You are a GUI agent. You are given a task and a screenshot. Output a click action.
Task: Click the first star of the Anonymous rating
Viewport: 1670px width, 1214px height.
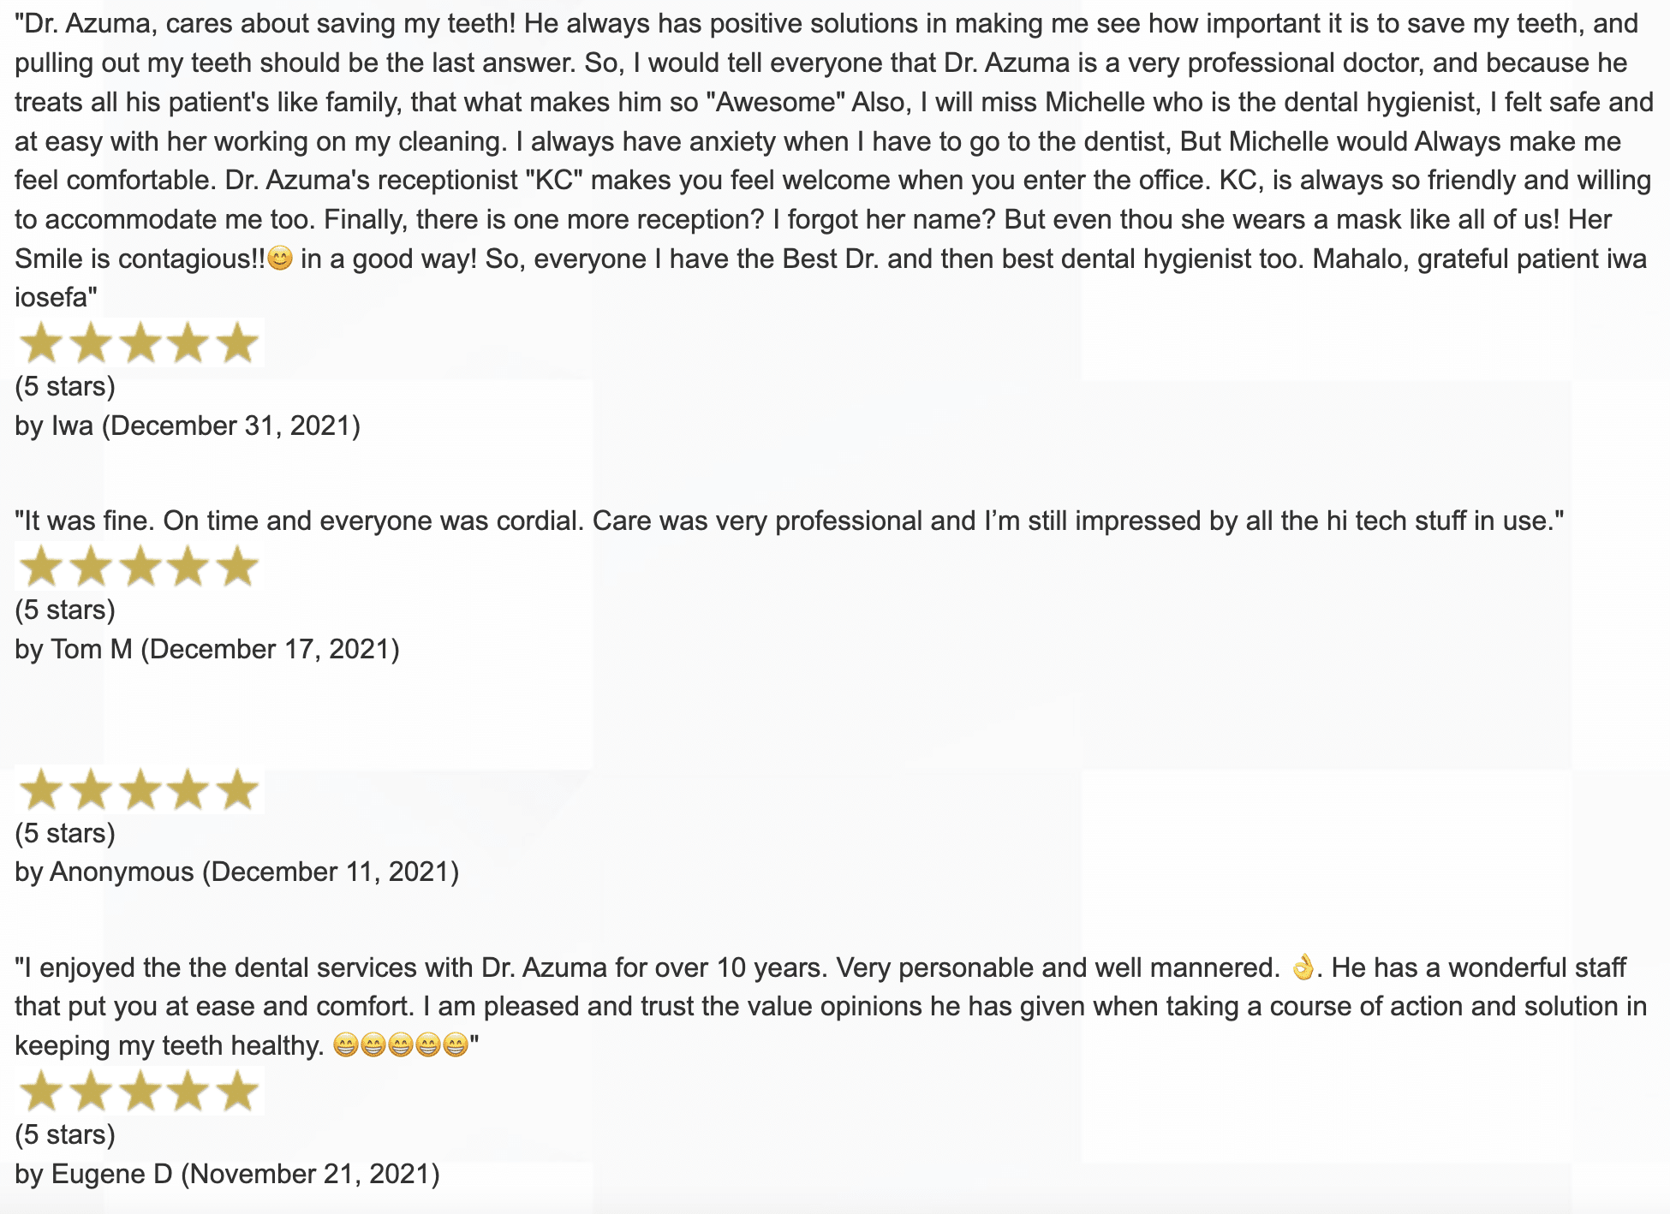point(40,789)
